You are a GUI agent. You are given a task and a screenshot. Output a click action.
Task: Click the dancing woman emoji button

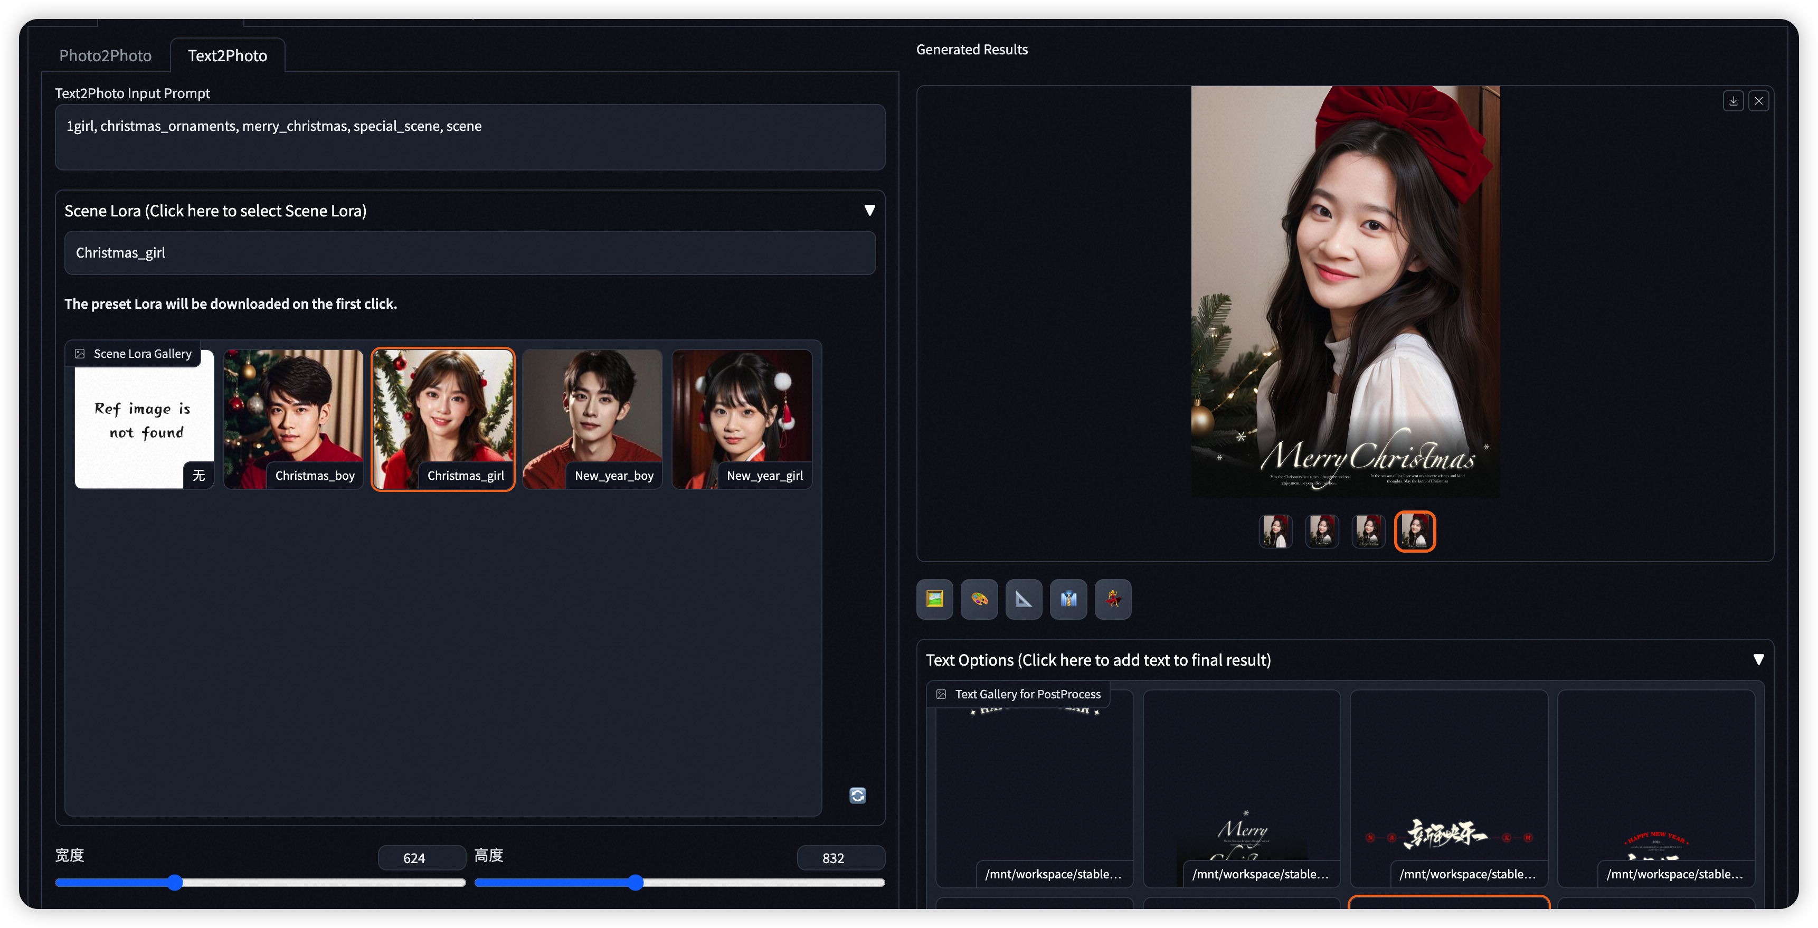[1112, 599]
